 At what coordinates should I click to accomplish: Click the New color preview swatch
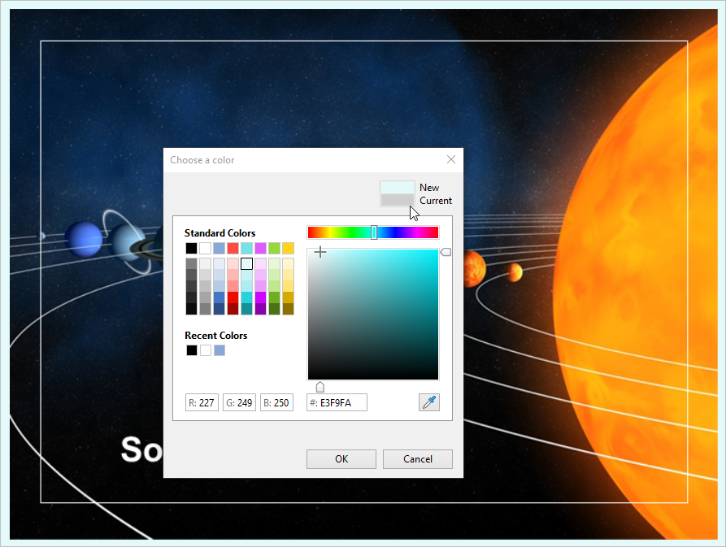pyautogui.click(x=397, y=185)
